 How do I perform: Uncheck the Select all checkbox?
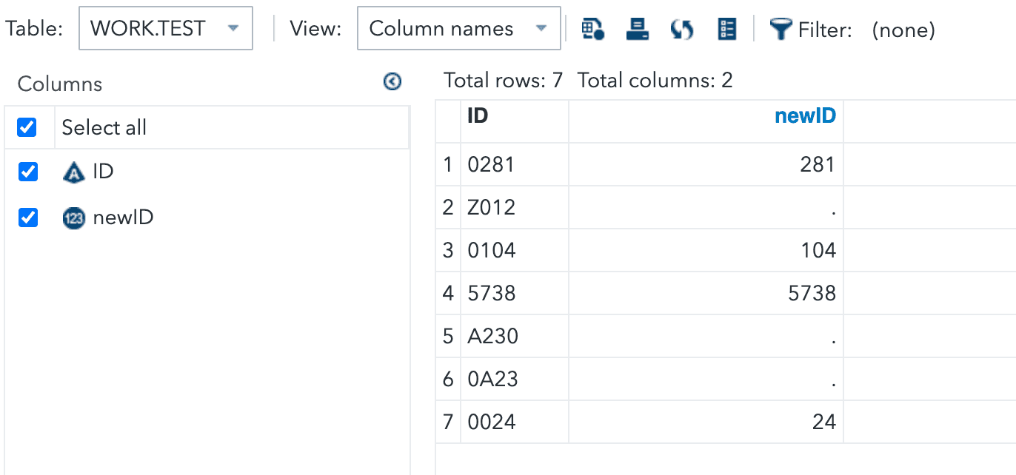(x=27, y=127)
